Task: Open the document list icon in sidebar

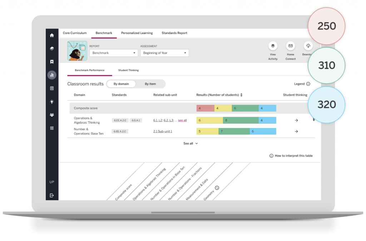Action: [52, 88]
